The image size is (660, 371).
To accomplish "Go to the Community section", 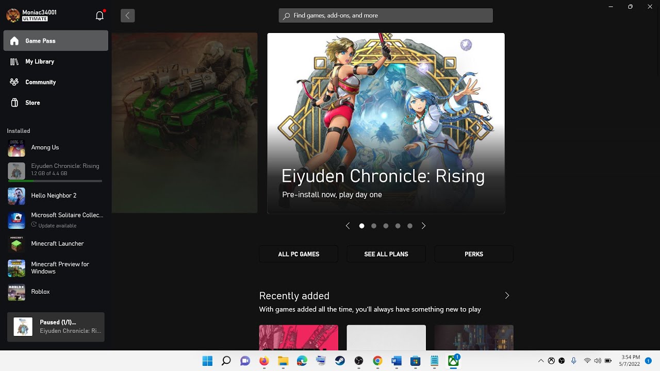I will pyautogui.click(x=56, y=82).
